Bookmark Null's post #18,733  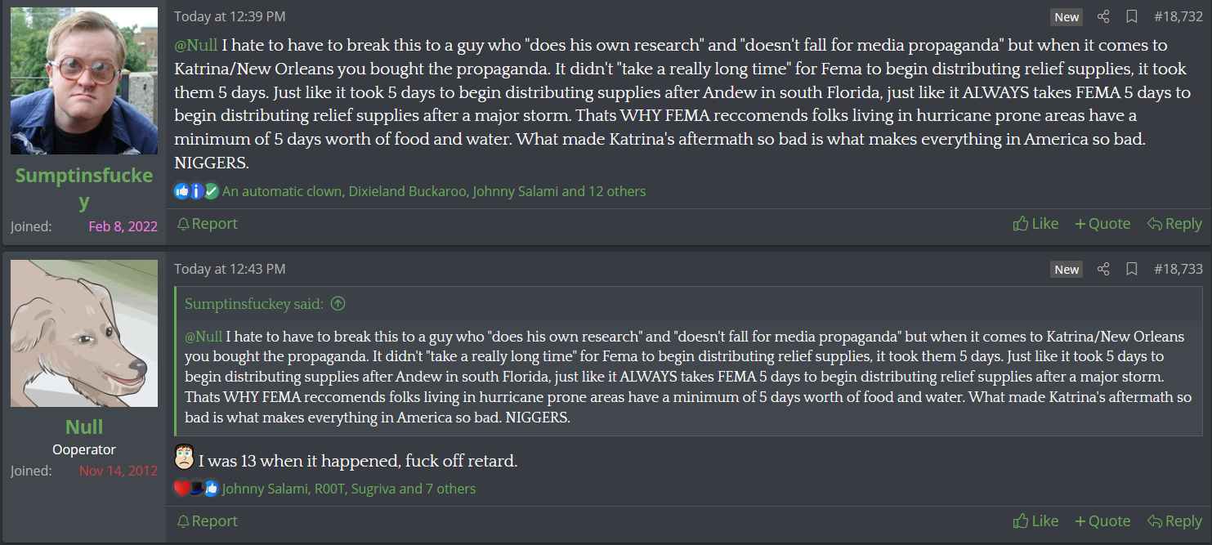tap(1132, 269)
